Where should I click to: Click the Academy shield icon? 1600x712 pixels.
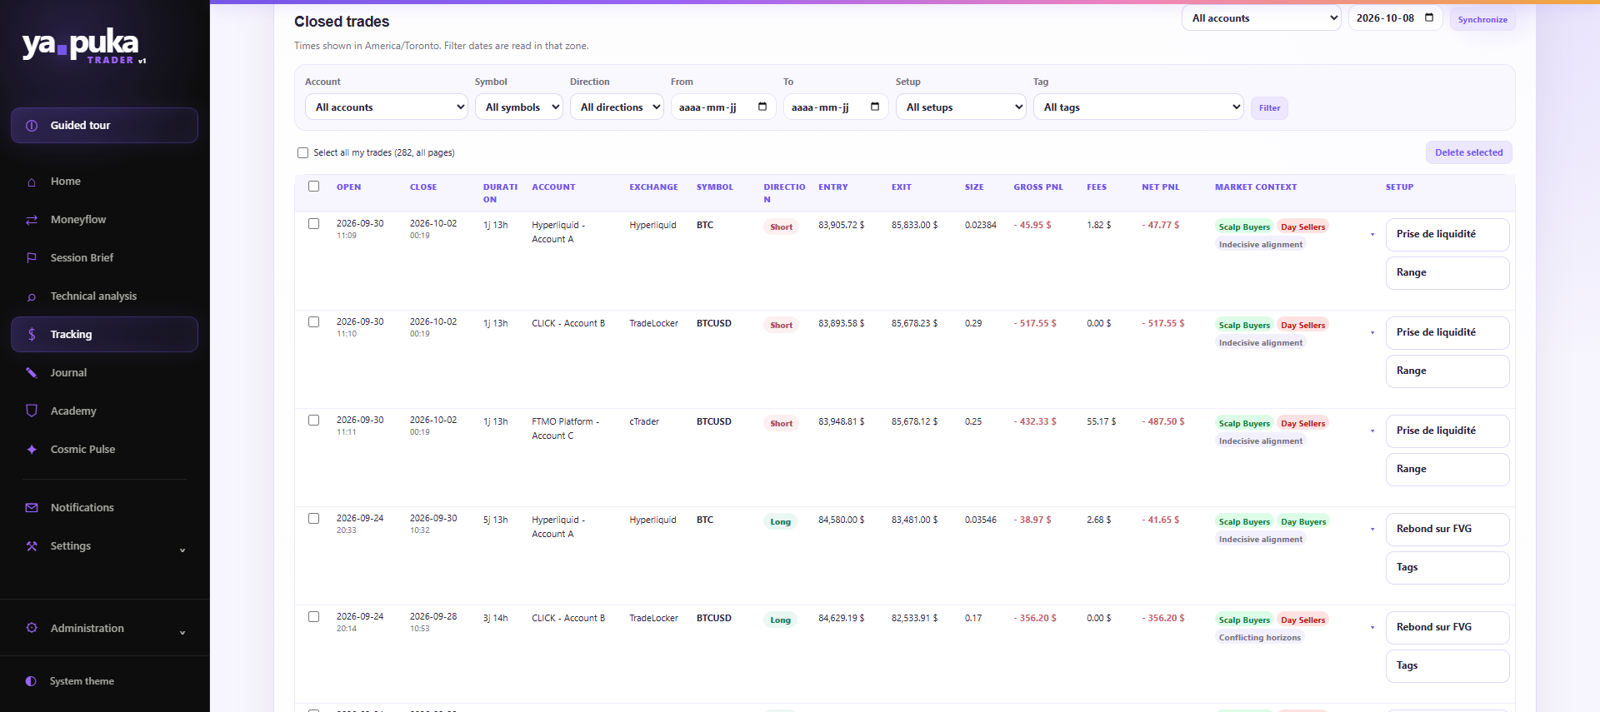pos(32,411)
